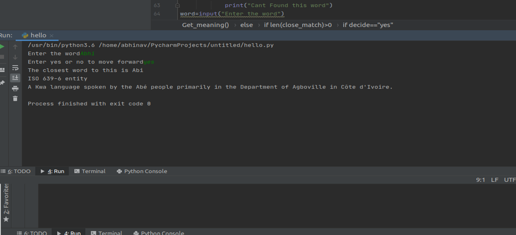Open the Terminal tool window tab
Image resolution: width=516 pixels, height=235 pixels.
tap(90, 171)
